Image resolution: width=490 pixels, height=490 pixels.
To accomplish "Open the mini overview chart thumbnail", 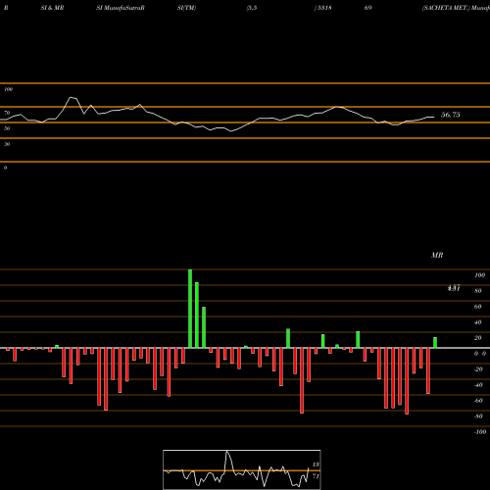I will pyautogui.click(x=242, y=469).
